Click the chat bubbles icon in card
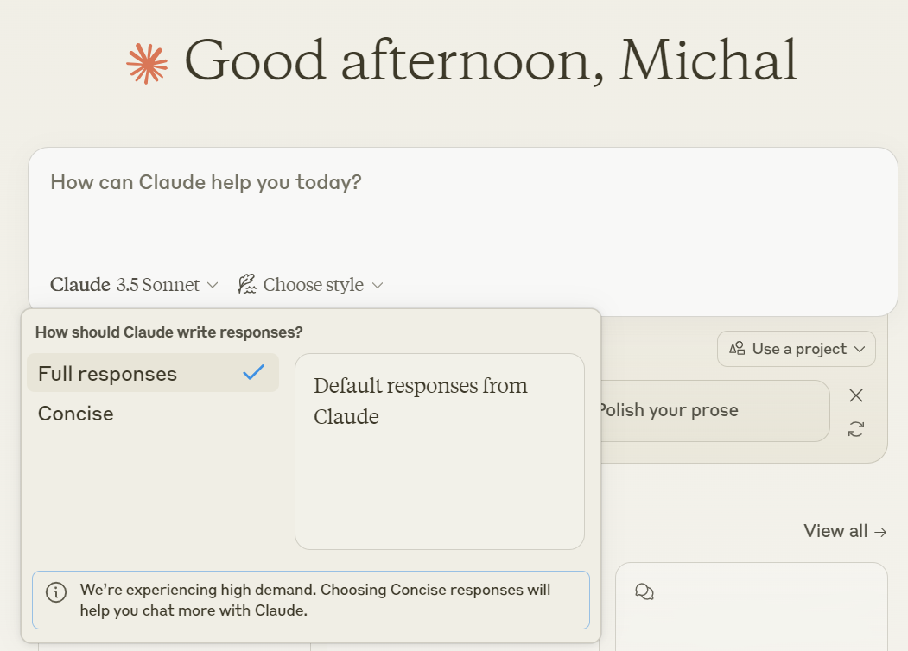 644,591
